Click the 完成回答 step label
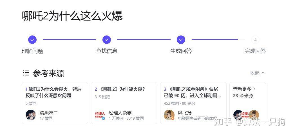Image resolution: width=293 pixels, height=134 pixels. (x=255, y=51)
